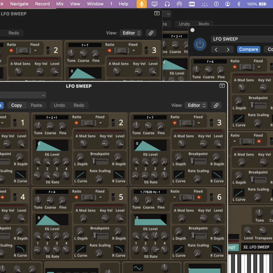Image resolution: width=273 pixels, height=273 pixels.
Task: Click the previous preset arrow
Action: tap(217, 50)
